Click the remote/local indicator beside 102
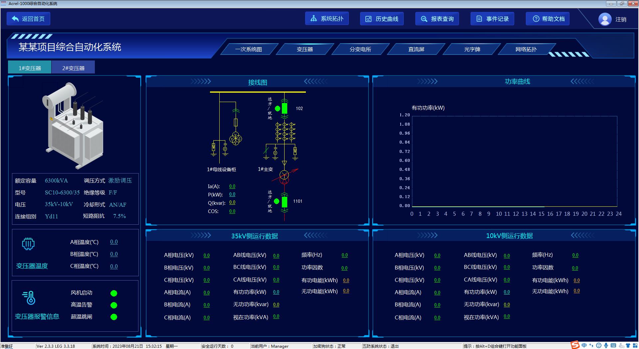 [277, 108]
